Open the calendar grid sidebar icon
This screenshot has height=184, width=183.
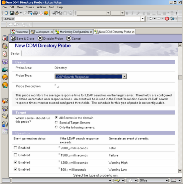click(5, 131)
